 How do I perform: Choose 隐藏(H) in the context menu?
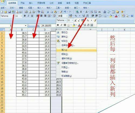tap(76, 72)
